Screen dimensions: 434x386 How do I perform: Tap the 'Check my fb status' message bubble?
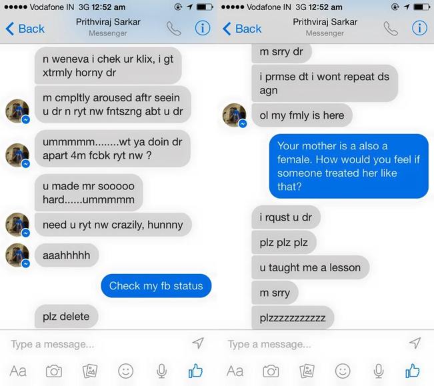click(x=156, y=285)
